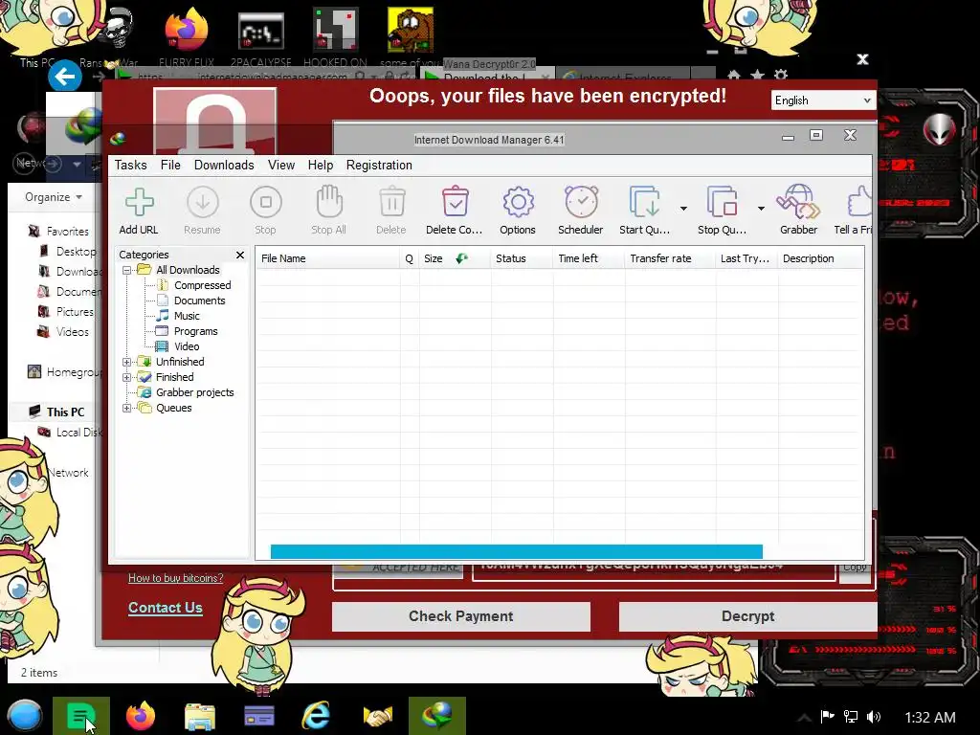Screen dimensions: 980x735
Task: Open Internet Explorer from the taskbar
Action: (x=316, y=716)
